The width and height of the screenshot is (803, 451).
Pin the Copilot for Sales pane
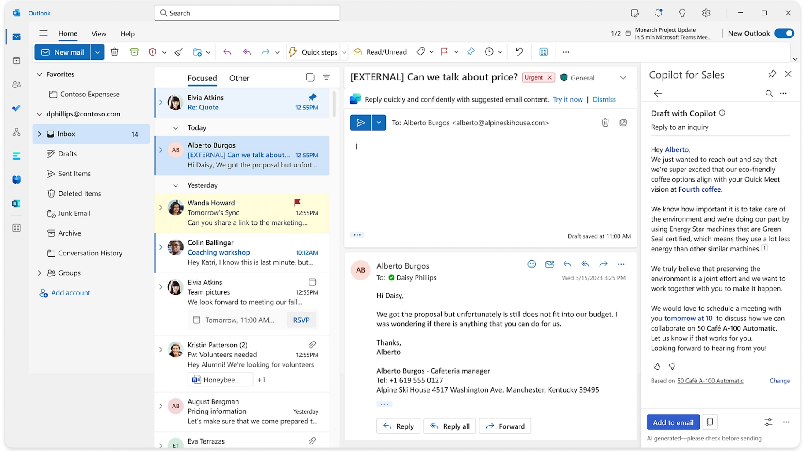772,74
